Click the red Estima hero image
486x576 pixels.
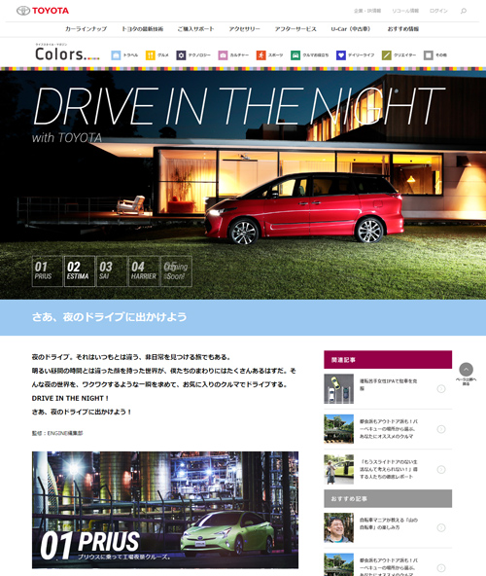click(x=243, y=185)
